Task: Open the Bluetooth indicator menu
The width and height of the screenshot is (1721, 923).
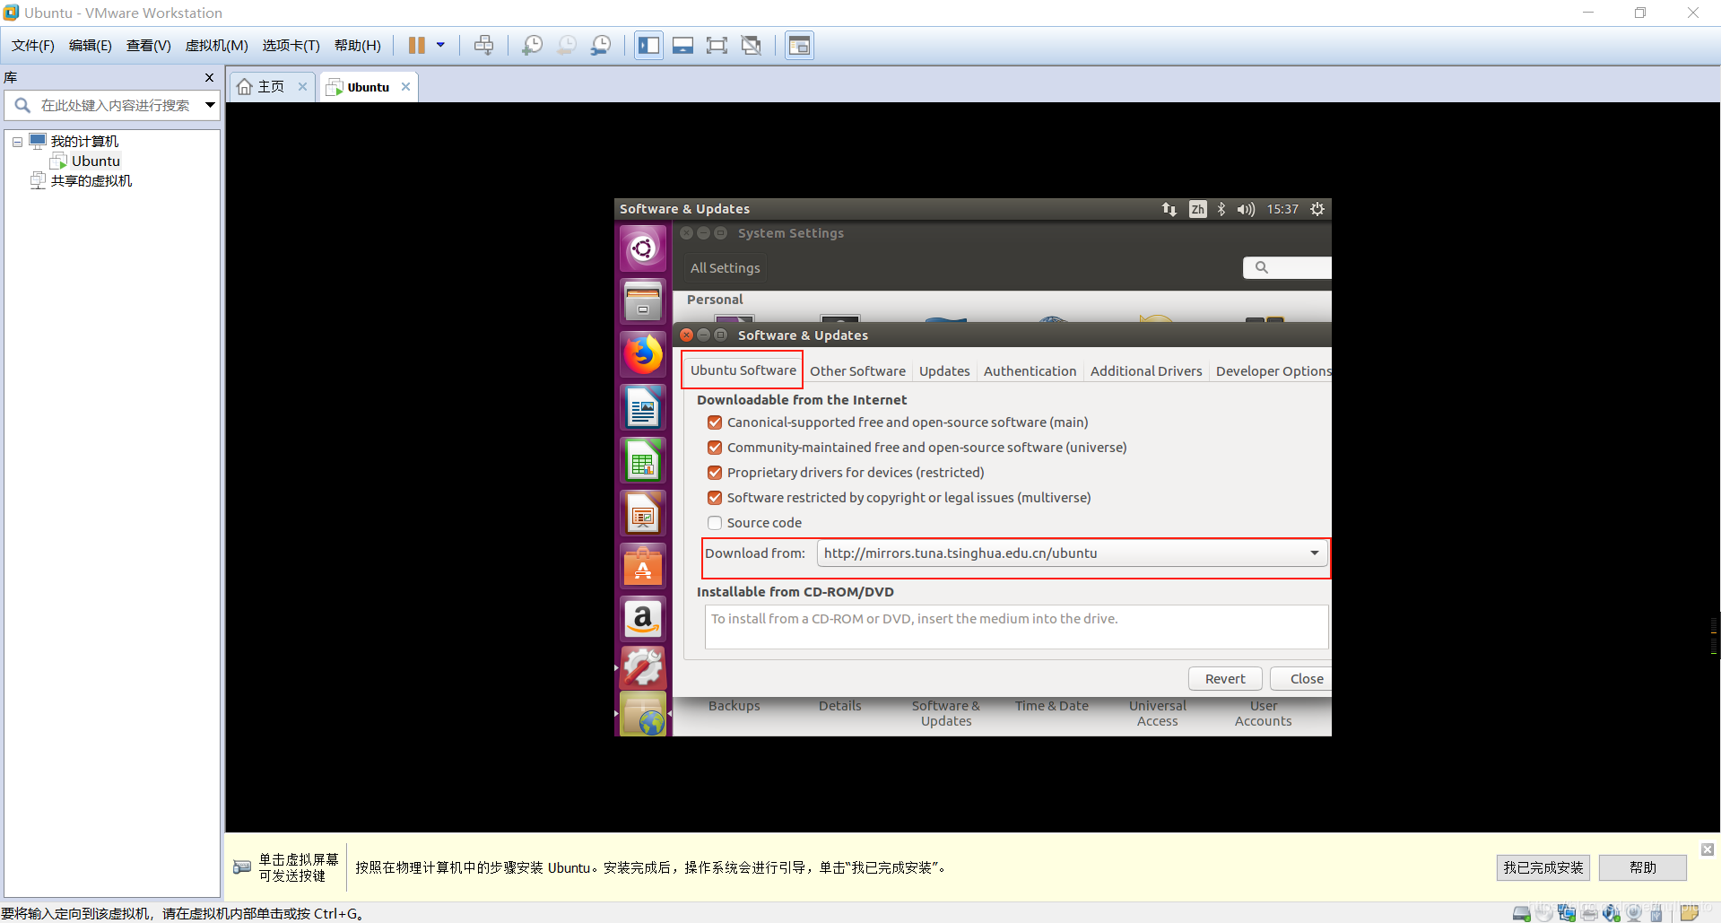Action: click(1221, 209)
